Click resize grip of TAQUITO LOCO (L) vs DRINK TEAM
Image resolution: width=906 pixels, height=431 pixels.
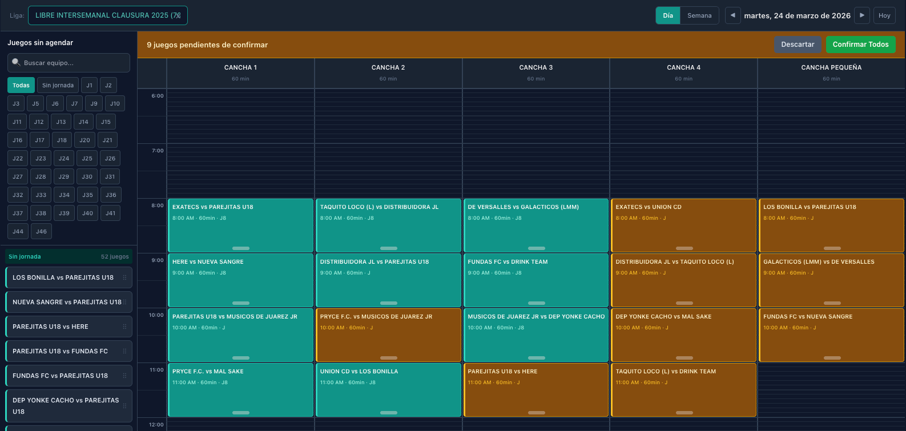click(684, 413)
